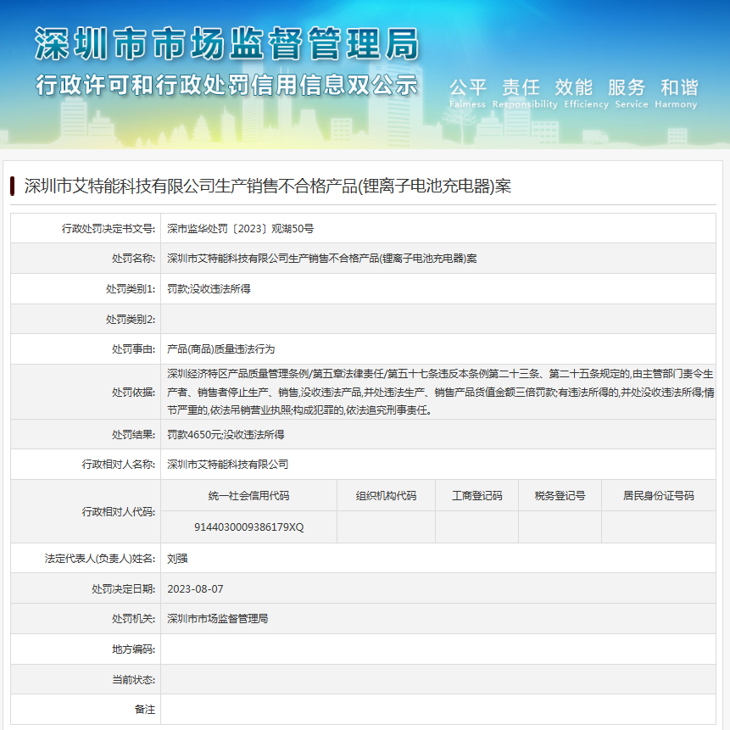Click the 处罚类别1 label
The width and height of the screenshot is (730, 730).
tap(131, 289)
